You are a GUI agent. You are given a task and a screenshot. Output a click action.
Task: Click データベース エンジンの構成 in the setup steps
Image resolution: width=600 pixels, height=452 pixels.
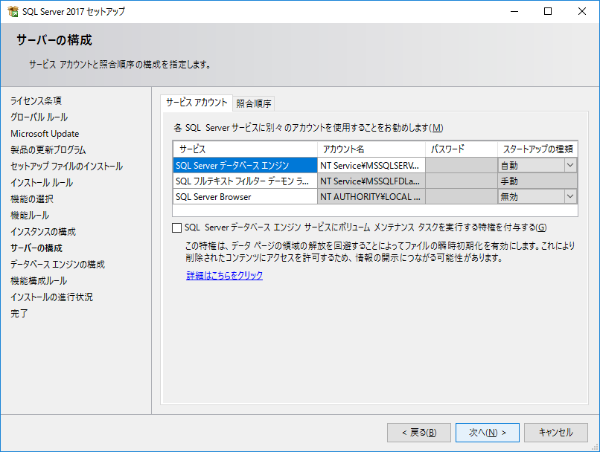coord(57,265)
